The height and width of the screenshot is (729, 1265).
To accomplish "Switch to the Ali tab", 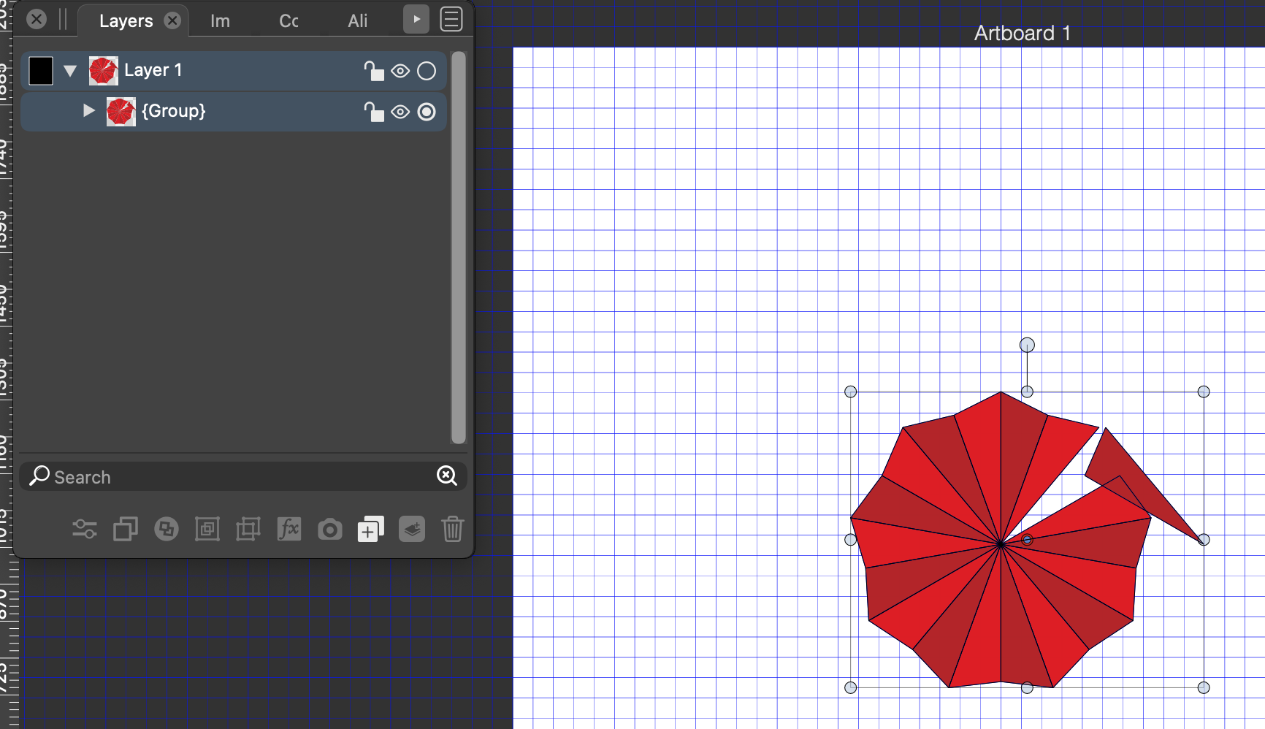I will 357,21.
